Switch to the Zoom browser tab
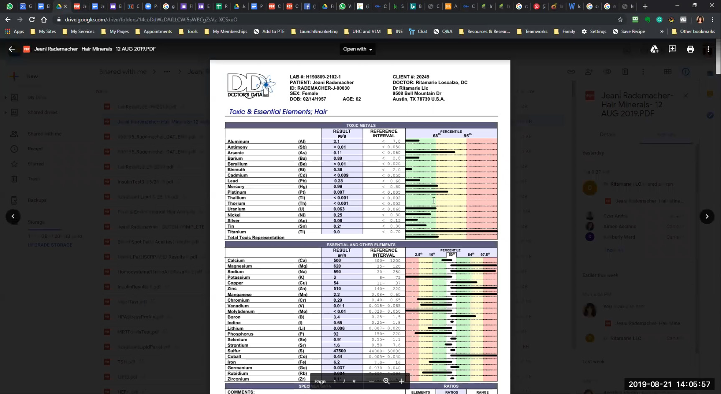 151,6
